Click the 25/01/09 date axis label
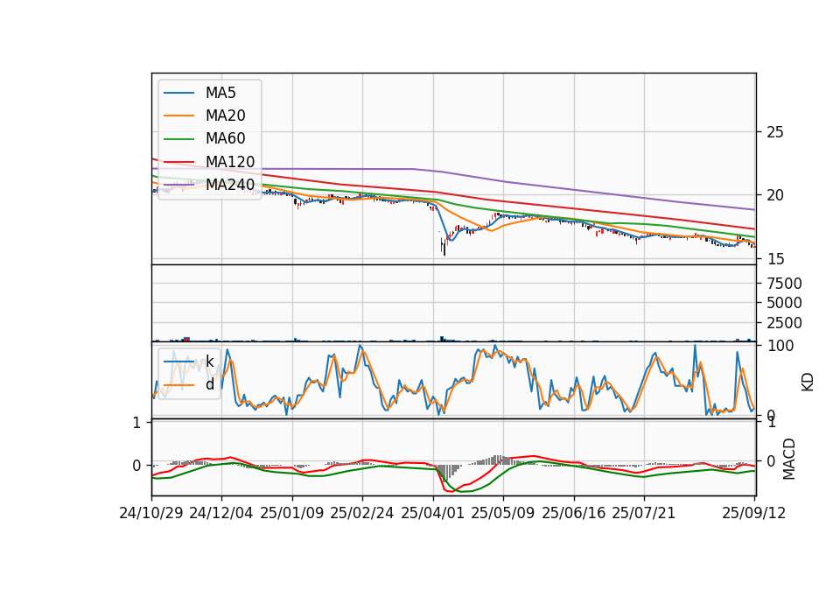840x604 pixels. [292, 513]
